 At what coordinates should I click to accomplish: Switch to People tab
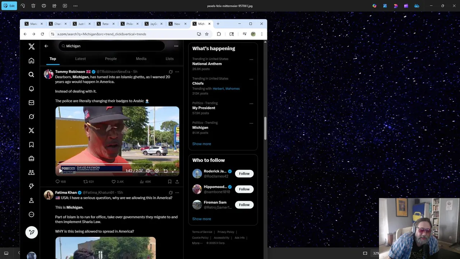111,59
